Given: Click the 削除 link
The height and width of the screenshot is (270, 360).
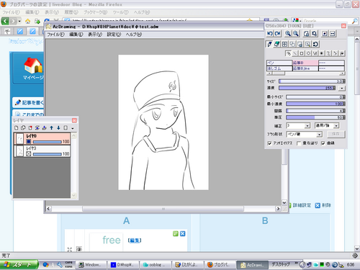Looking at the screenshot, I should (x=326, y=205).
